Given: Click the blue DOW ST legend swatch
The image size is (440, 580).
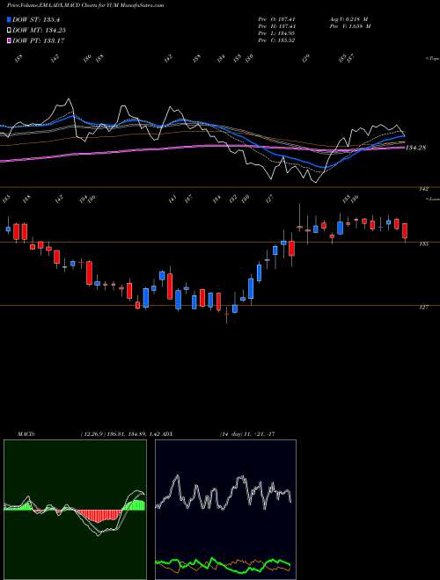Looking at the screenshot, I should pos(9,19).
